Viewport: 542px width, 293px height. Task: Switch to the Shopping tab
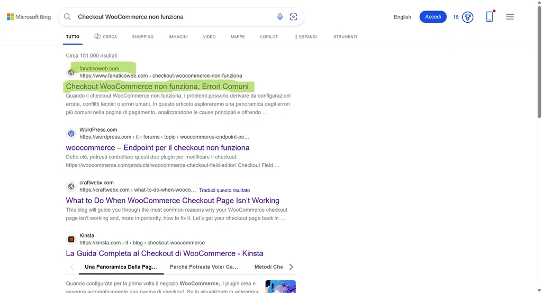[x=142, y=37]
